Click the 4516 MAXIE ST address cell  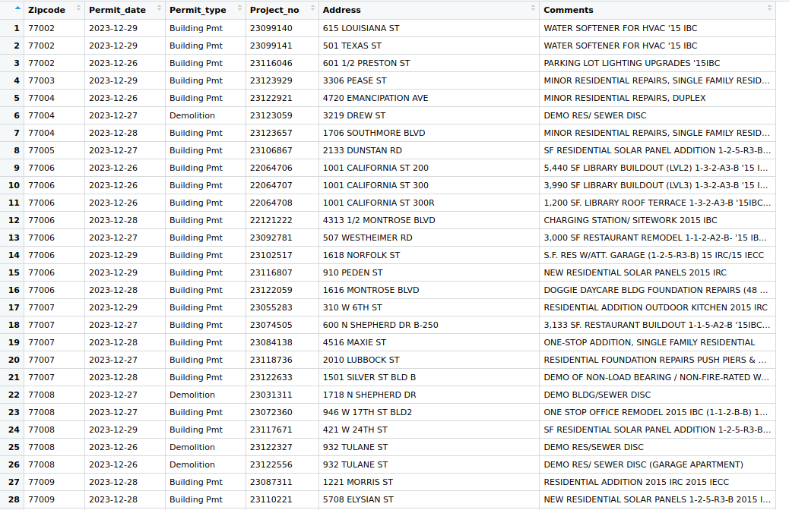click(354, 342)
